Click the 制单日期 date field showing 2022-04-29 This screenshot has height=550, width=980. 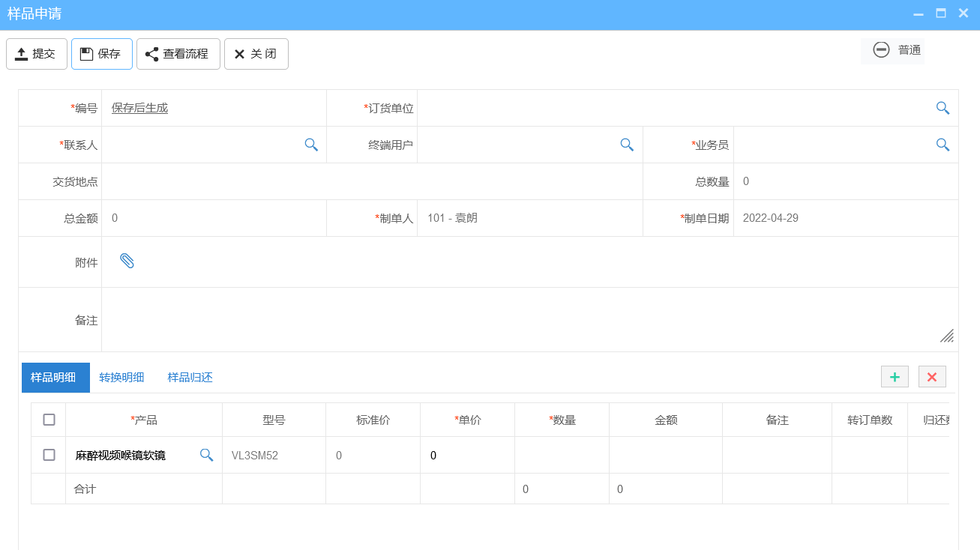825,217
